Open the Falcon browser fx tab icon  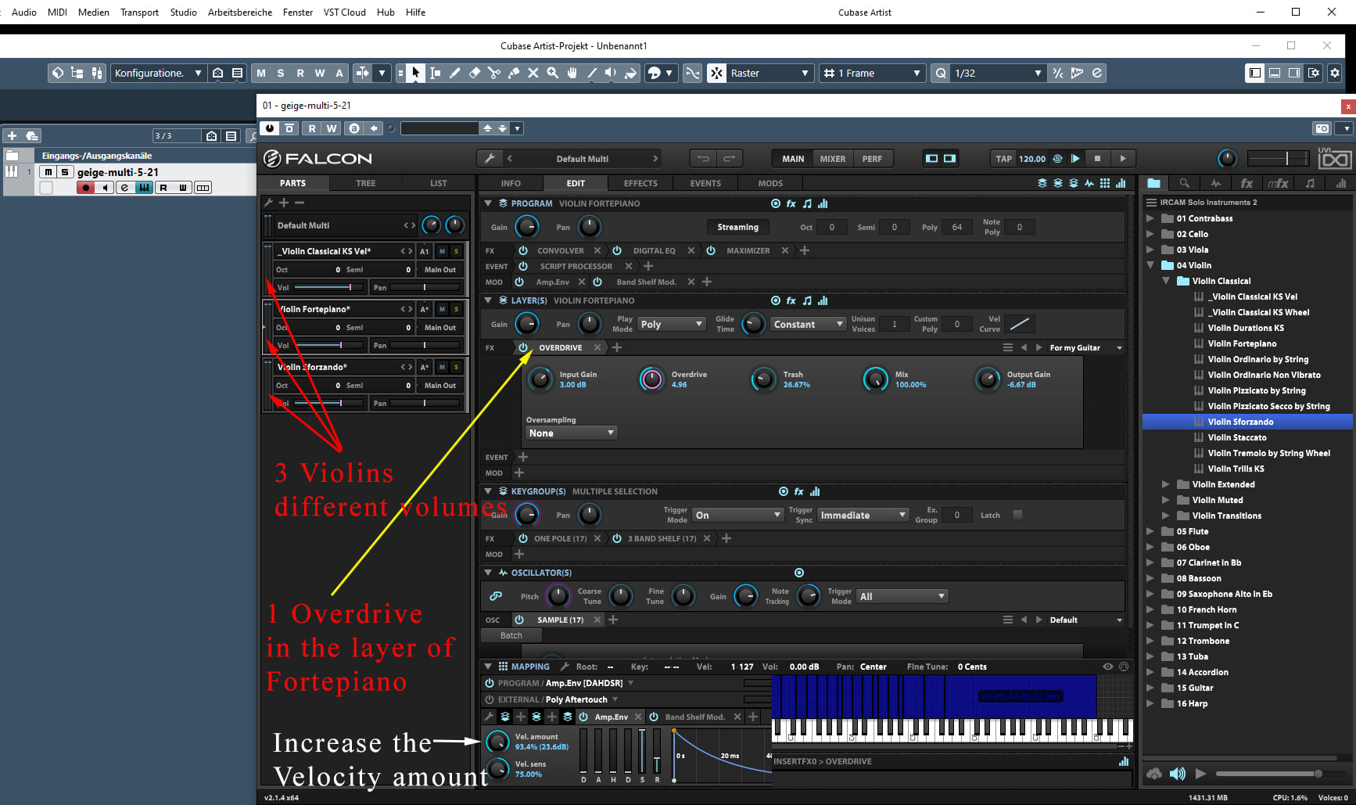(1247, 183)
